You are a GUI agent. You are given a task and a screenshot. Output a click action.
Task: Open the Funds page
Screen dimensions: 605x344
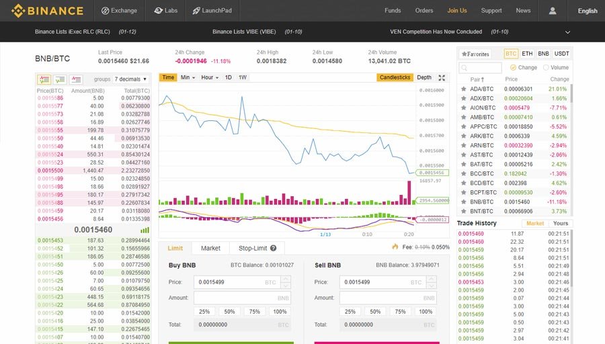pos(393,11)
